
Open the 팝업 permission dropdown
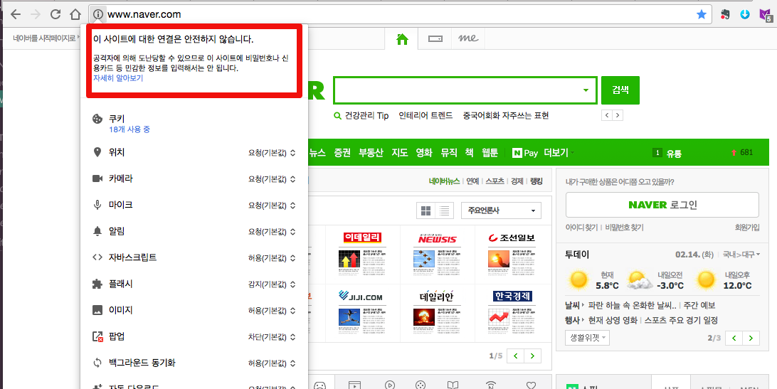272,337
